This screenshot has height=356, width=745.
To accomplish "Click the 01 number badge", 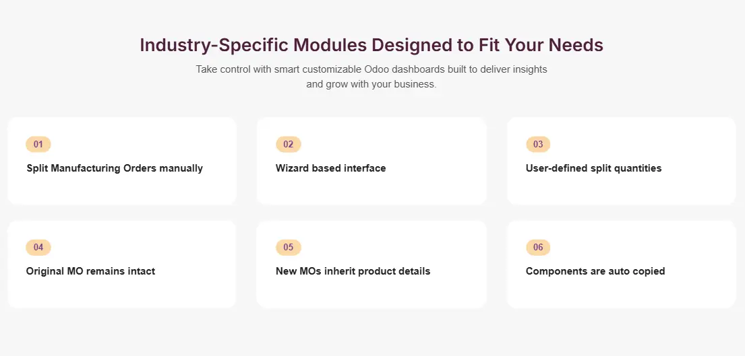I will coord(38,144).
